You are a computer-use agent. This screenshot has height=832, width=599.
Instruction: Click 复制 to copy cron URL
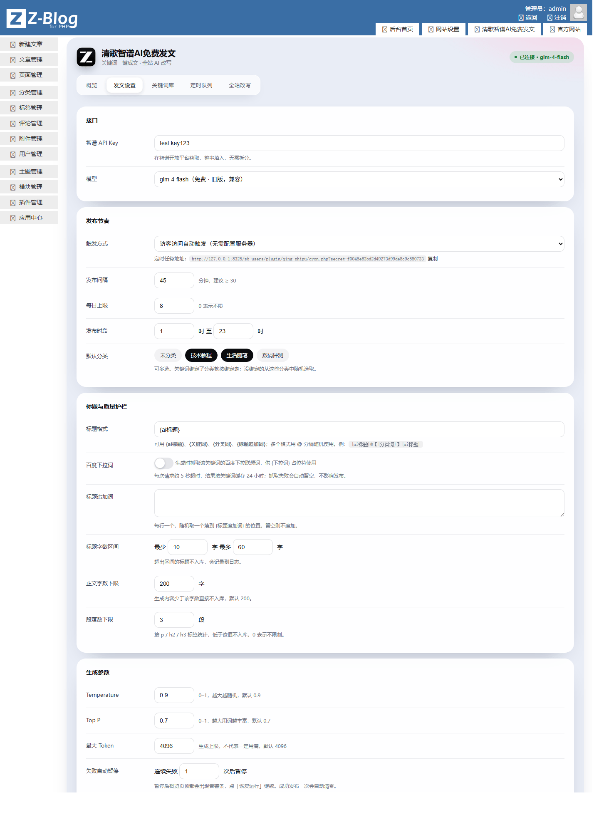(x=433, y=259)
